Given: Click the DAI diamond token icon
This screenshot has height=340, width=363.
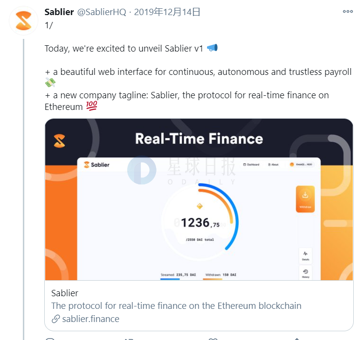Looking at the screenshot, I should click(200, 206).
